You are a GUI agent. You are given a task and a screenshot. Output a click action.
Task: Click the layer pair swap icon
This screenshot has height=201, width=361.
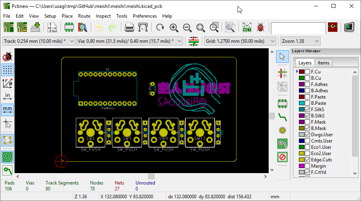(x=332, y=27)
